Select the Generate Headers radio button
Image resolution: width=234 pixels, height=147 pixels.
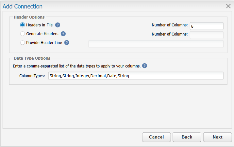click(x=22, y=34)
